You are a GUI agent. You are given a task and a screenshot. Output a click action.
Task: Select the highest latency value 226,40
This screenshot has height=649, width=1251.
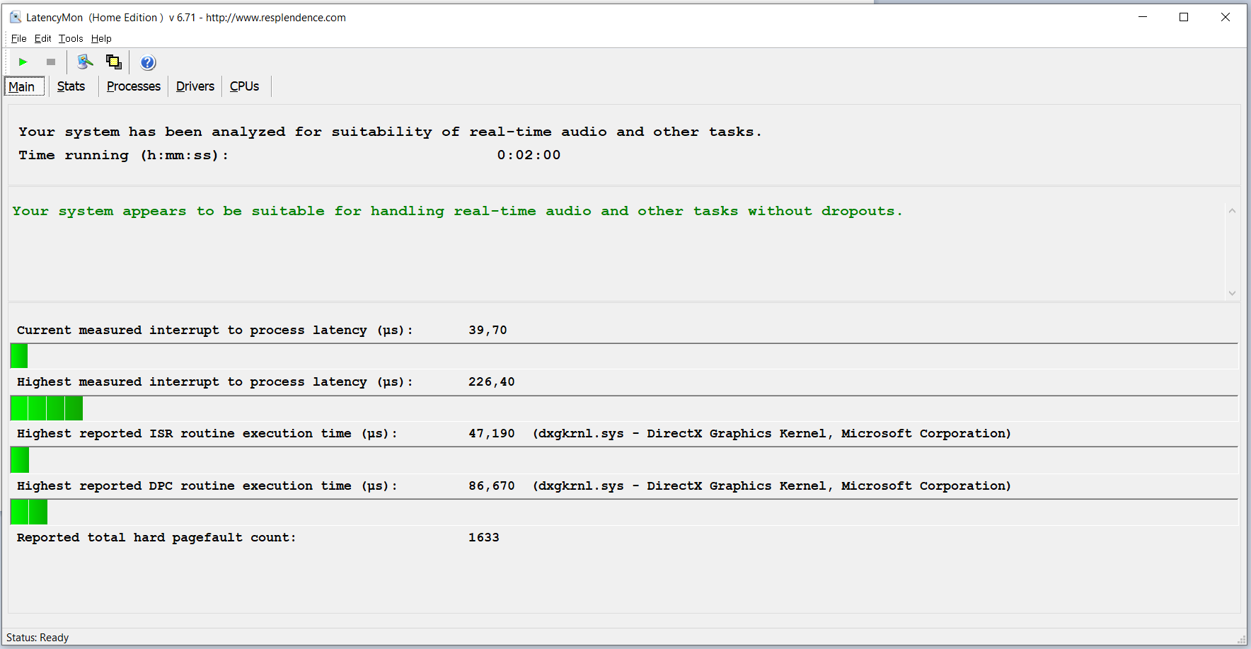492,382
